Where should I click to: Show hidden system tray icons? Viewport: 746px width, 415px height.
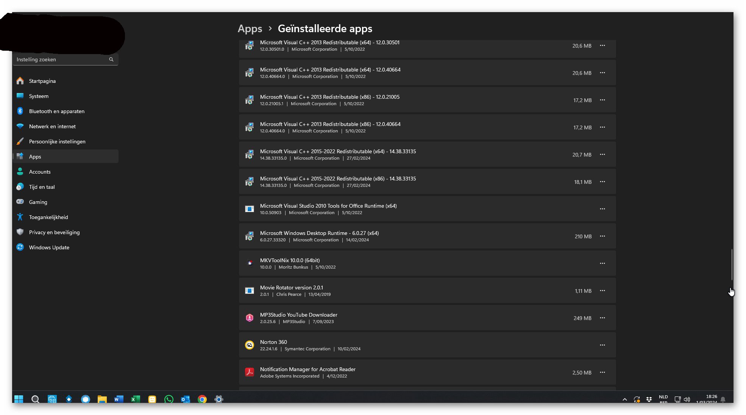[625, 399]
